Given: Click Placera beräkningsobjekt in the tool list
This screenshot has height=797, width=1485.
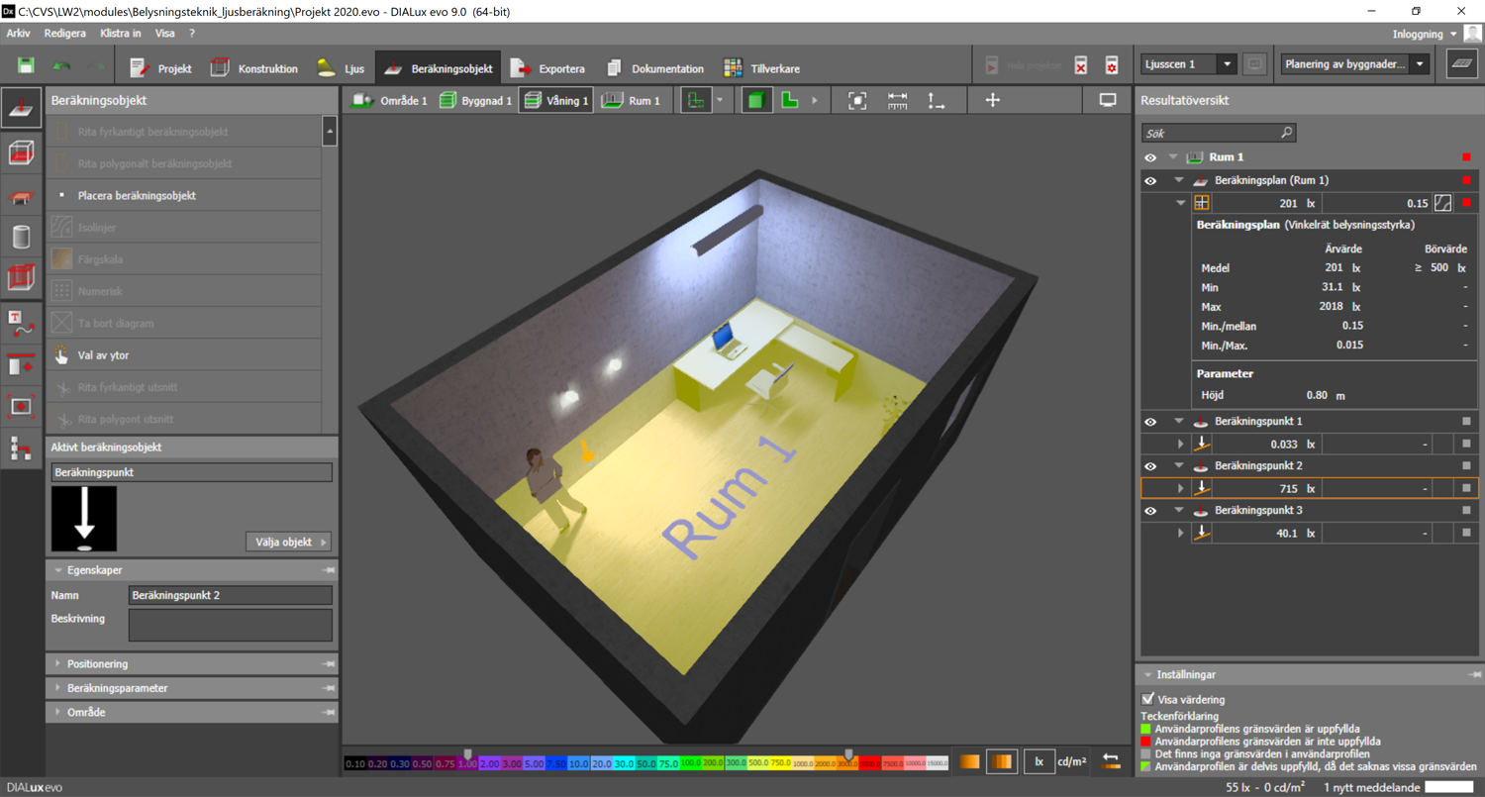Looking at the screenshot, I should pos(137,196).
